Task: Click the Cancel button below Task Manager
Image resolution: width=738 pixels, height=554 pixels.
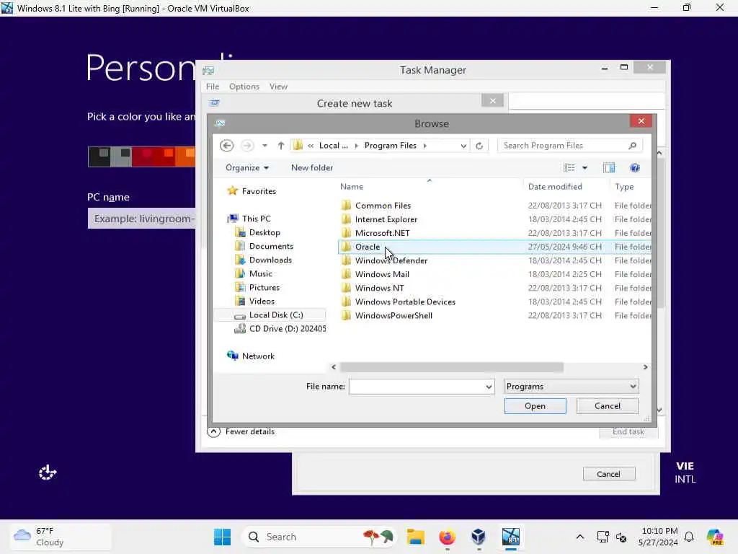Action: pyautogui.click(x=608, y=474)
